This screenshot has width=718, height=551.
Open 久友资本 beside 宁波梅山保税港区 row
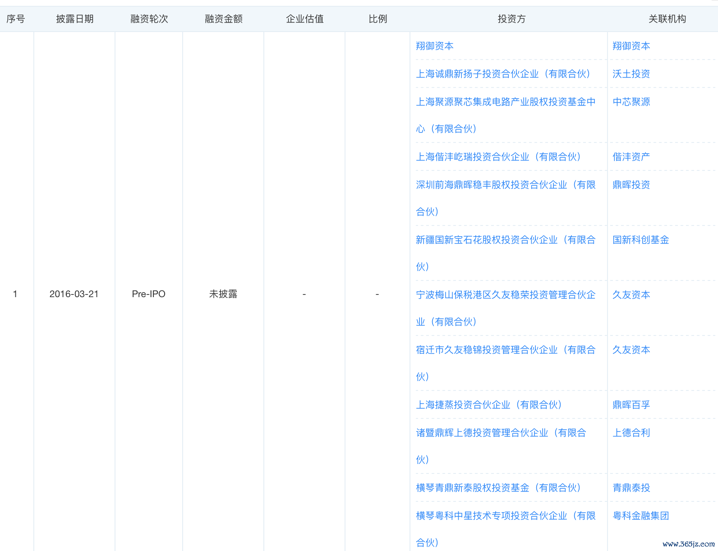(x=631, y=295)
